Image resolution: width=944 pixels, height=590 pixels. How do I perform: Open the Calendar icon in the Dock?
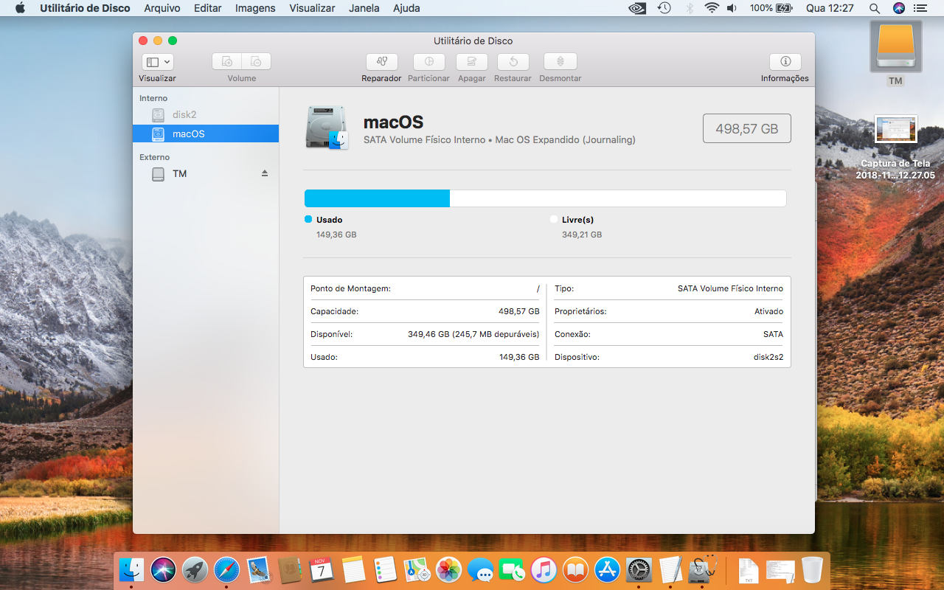pyautogui.click(x=322, y=569)
